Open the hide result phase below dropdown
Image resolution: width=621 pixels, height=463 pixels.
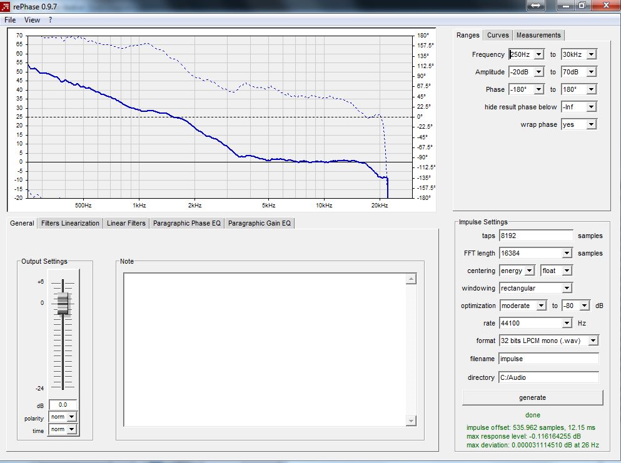tap(591, 107)
